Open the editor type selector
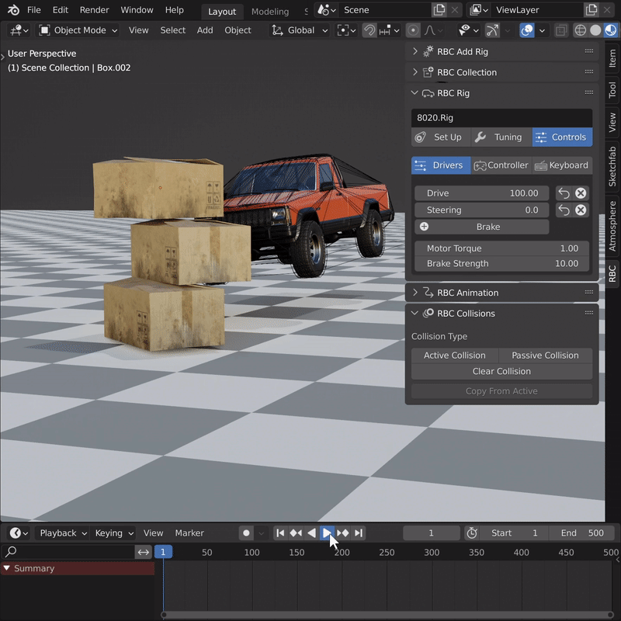 point(19,30)
